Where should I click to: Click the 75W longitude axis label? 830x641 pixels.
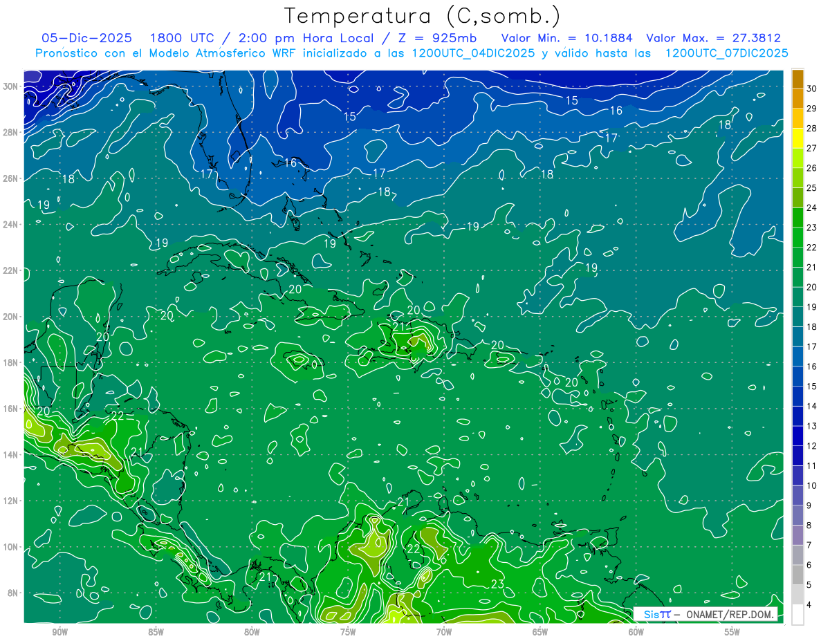point(348,633)
